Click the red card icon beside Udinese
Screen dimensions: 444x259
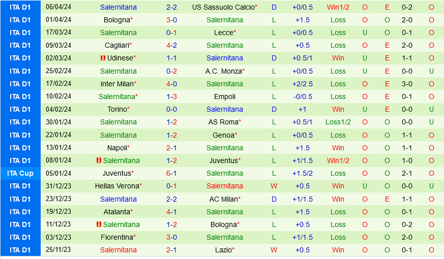103,58
